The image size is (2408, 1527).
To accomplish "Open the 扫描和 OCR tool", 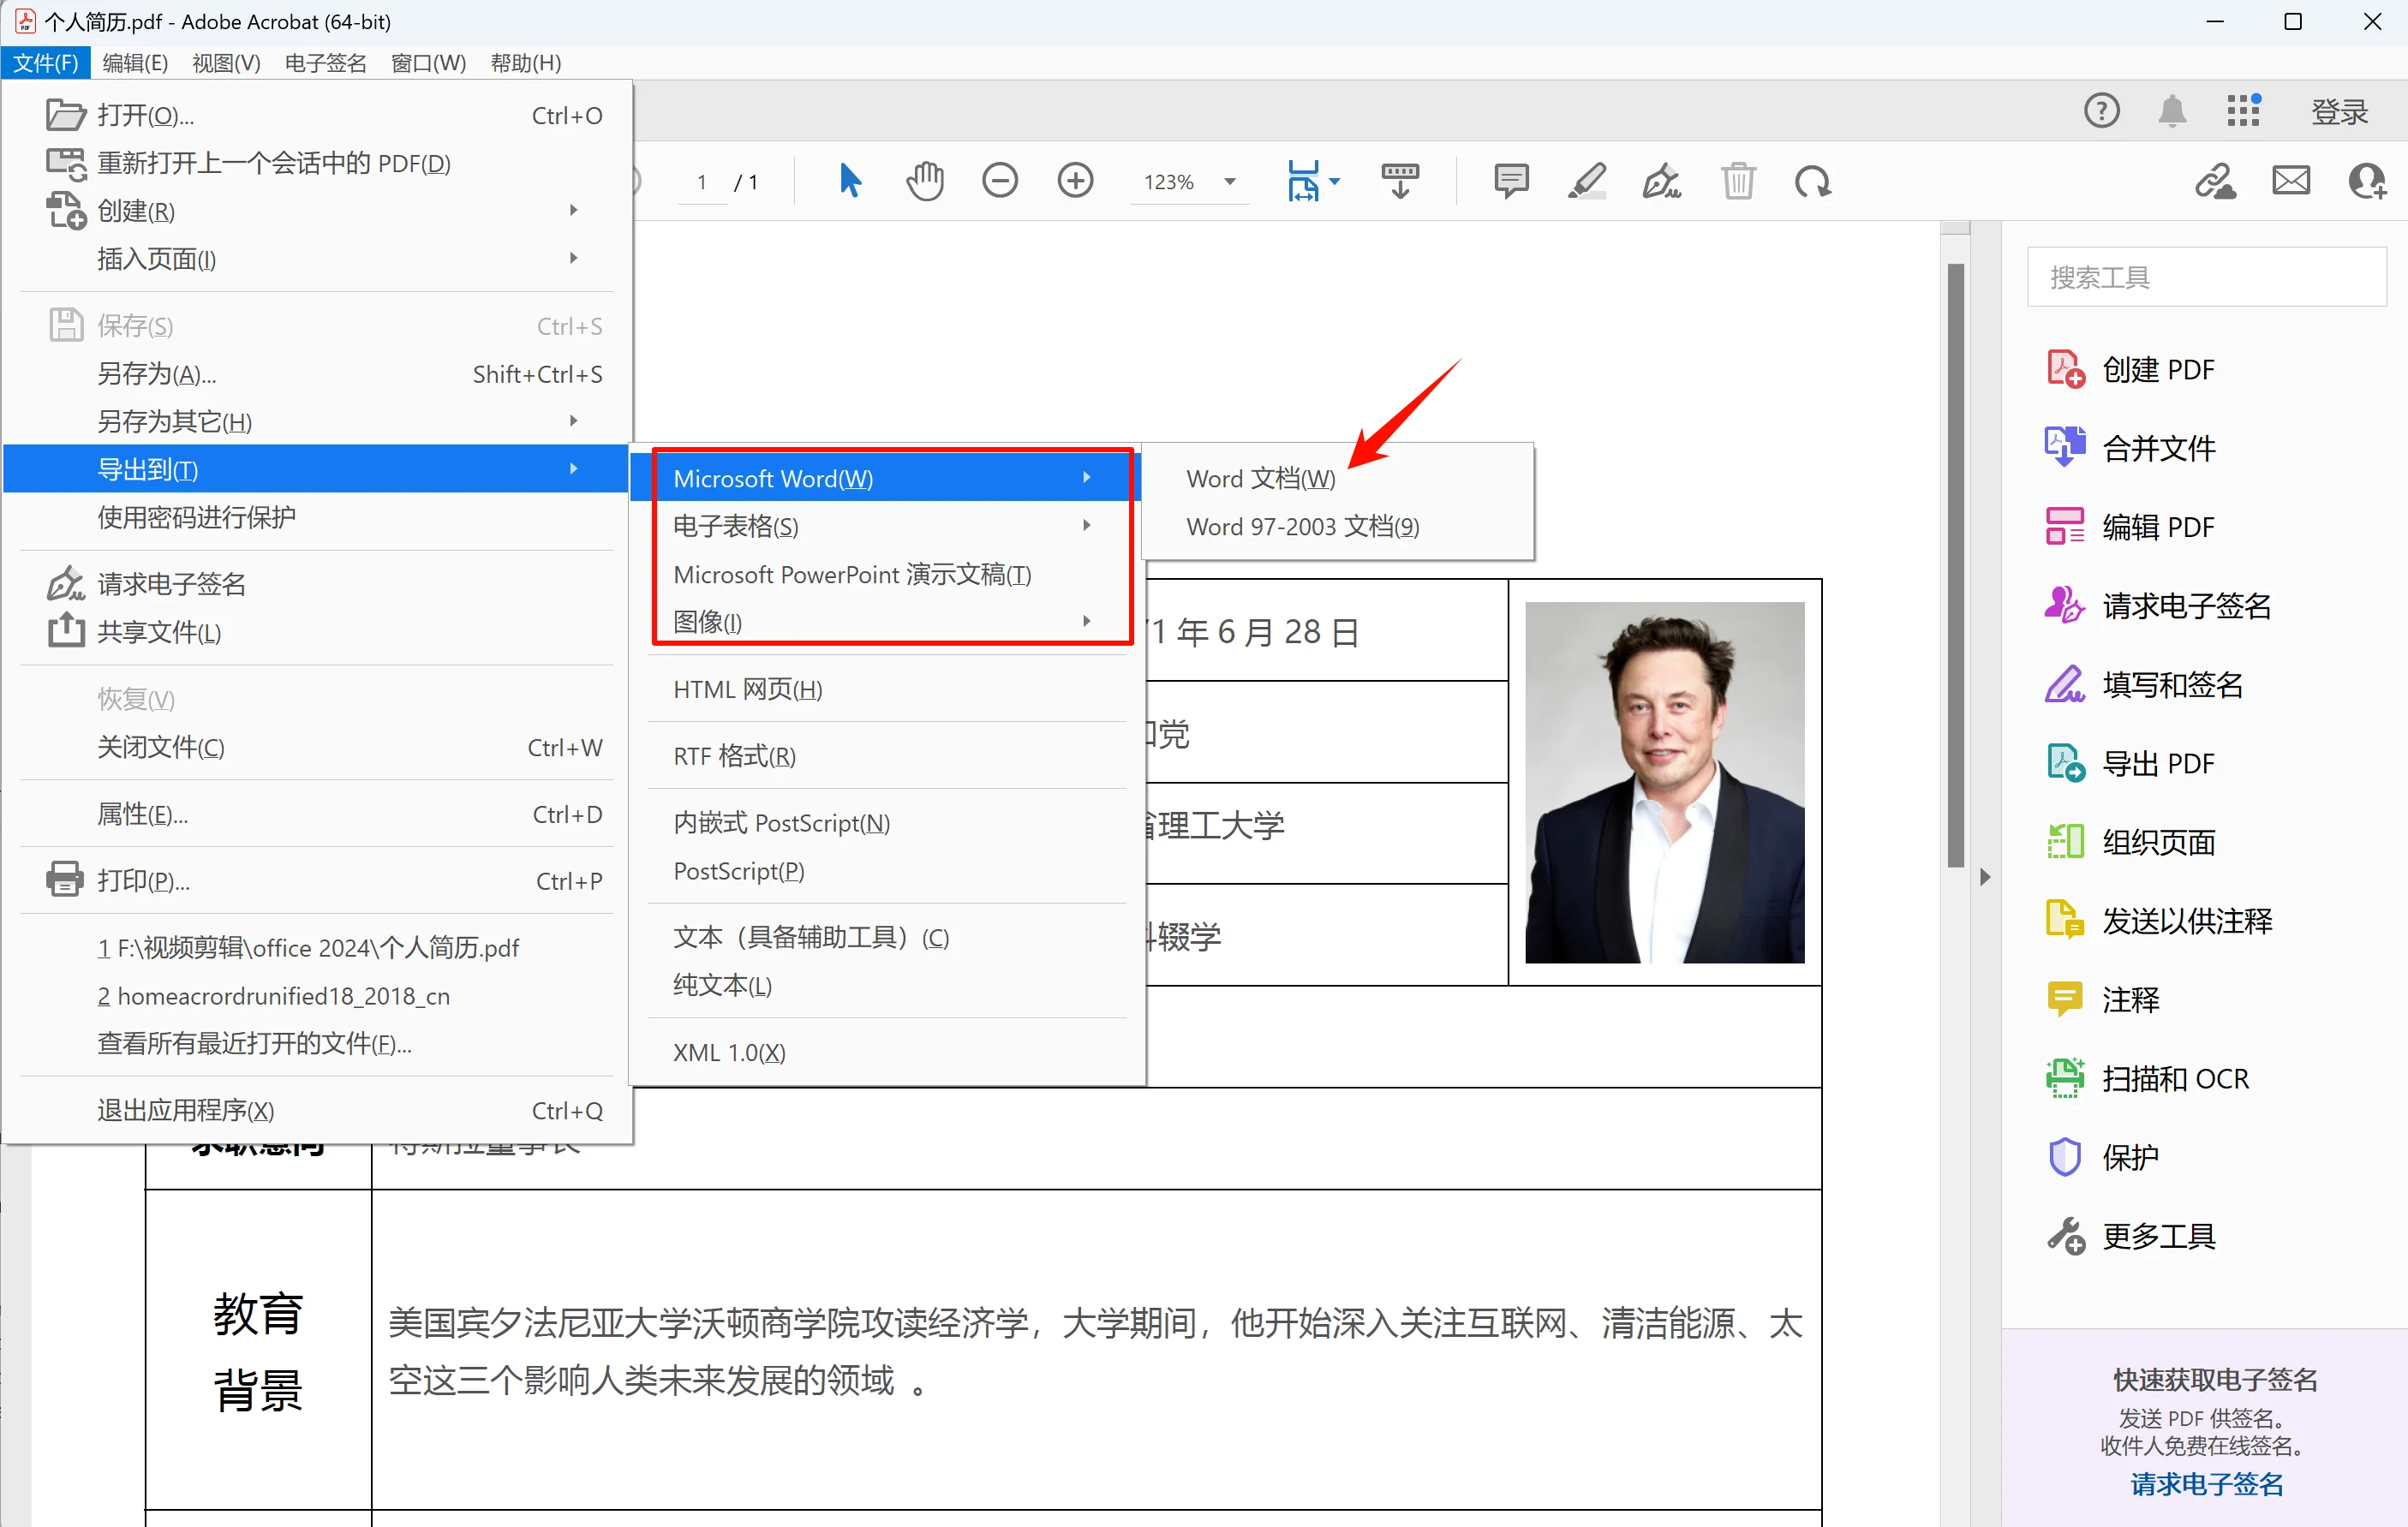I will (x=2147, y=1079).
